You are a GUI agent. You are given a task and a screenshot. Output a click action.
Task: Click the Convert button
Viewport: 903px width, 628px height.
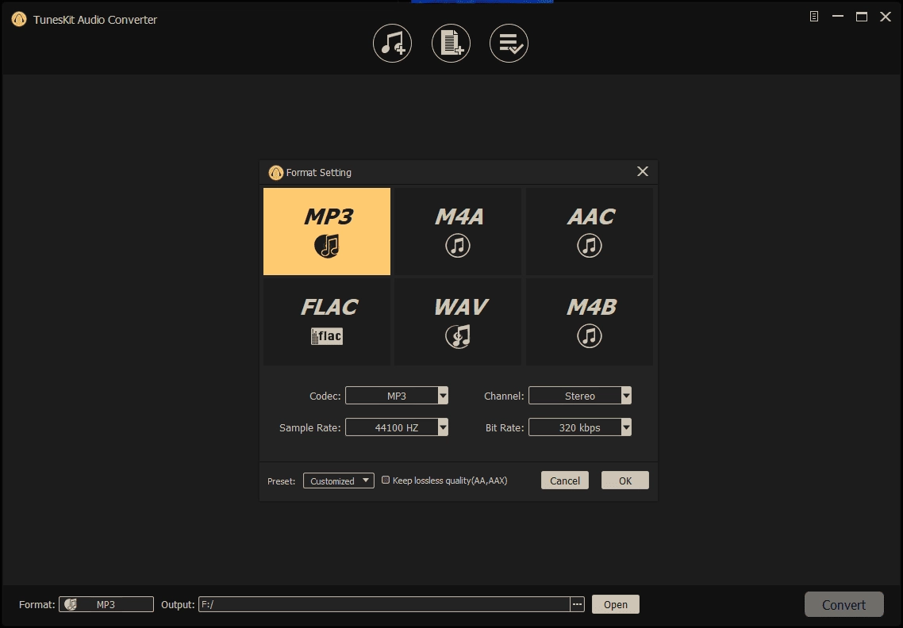[843, 604]
